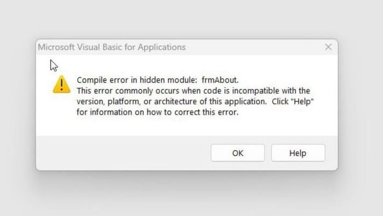Click the word 'Microsoft' in the title bar
The image size is (383, 216).
tap(56, 47)
